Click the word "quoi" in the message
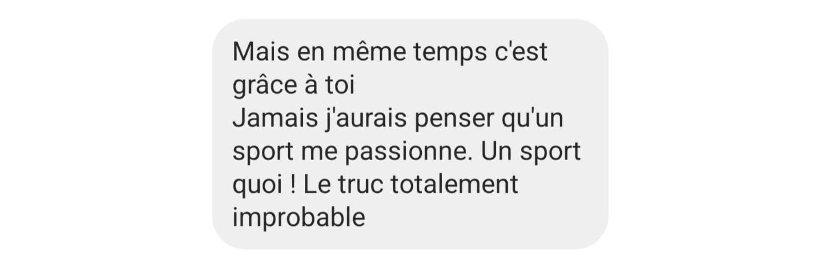The image size is (818, 268). click(257, 185)
